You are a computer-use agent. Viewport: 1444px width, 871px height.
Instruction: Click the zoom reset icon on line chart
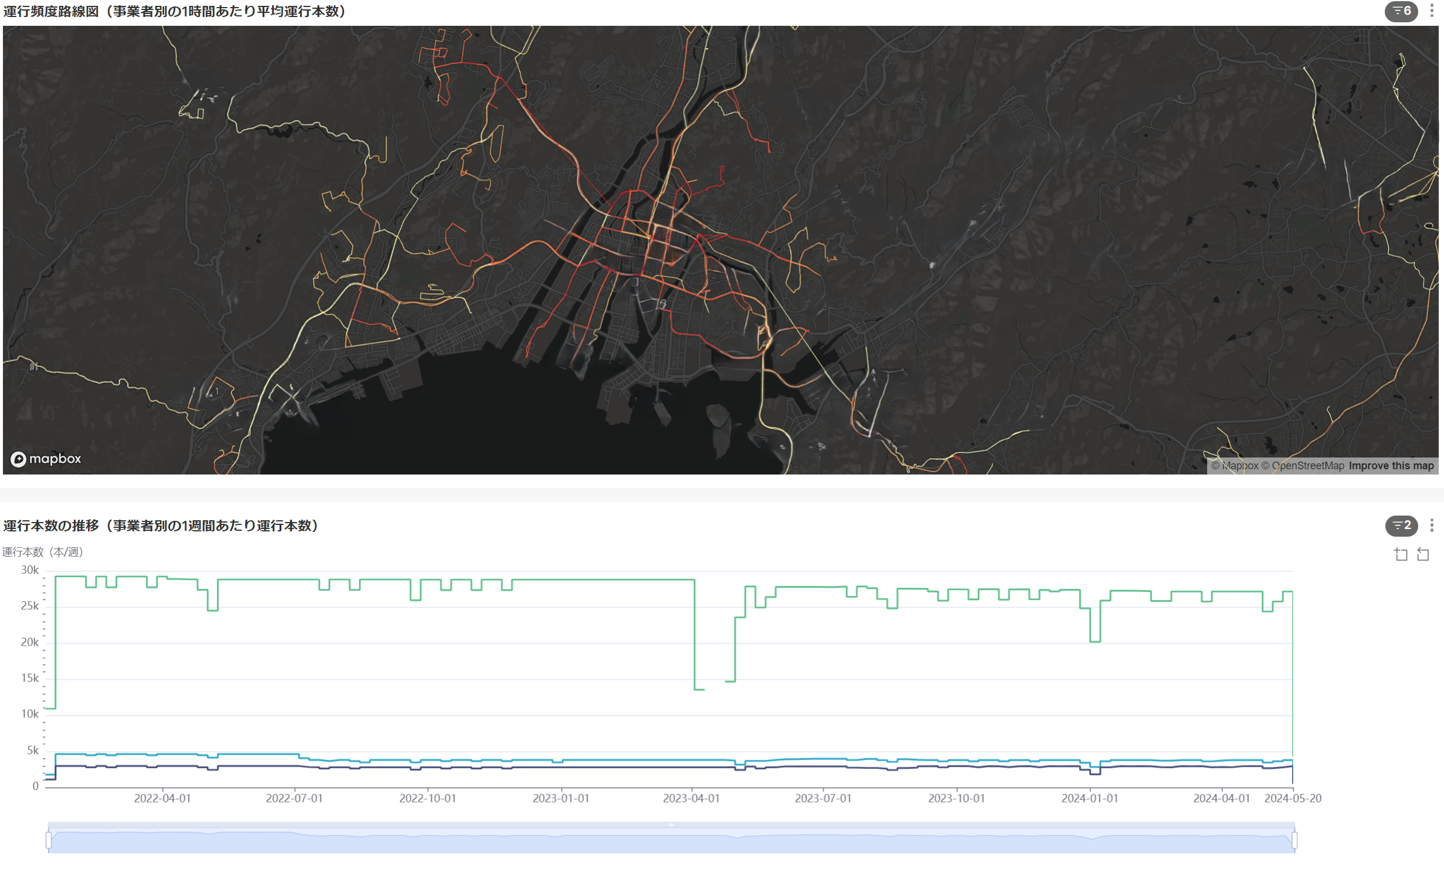[x=1423, y=554]
